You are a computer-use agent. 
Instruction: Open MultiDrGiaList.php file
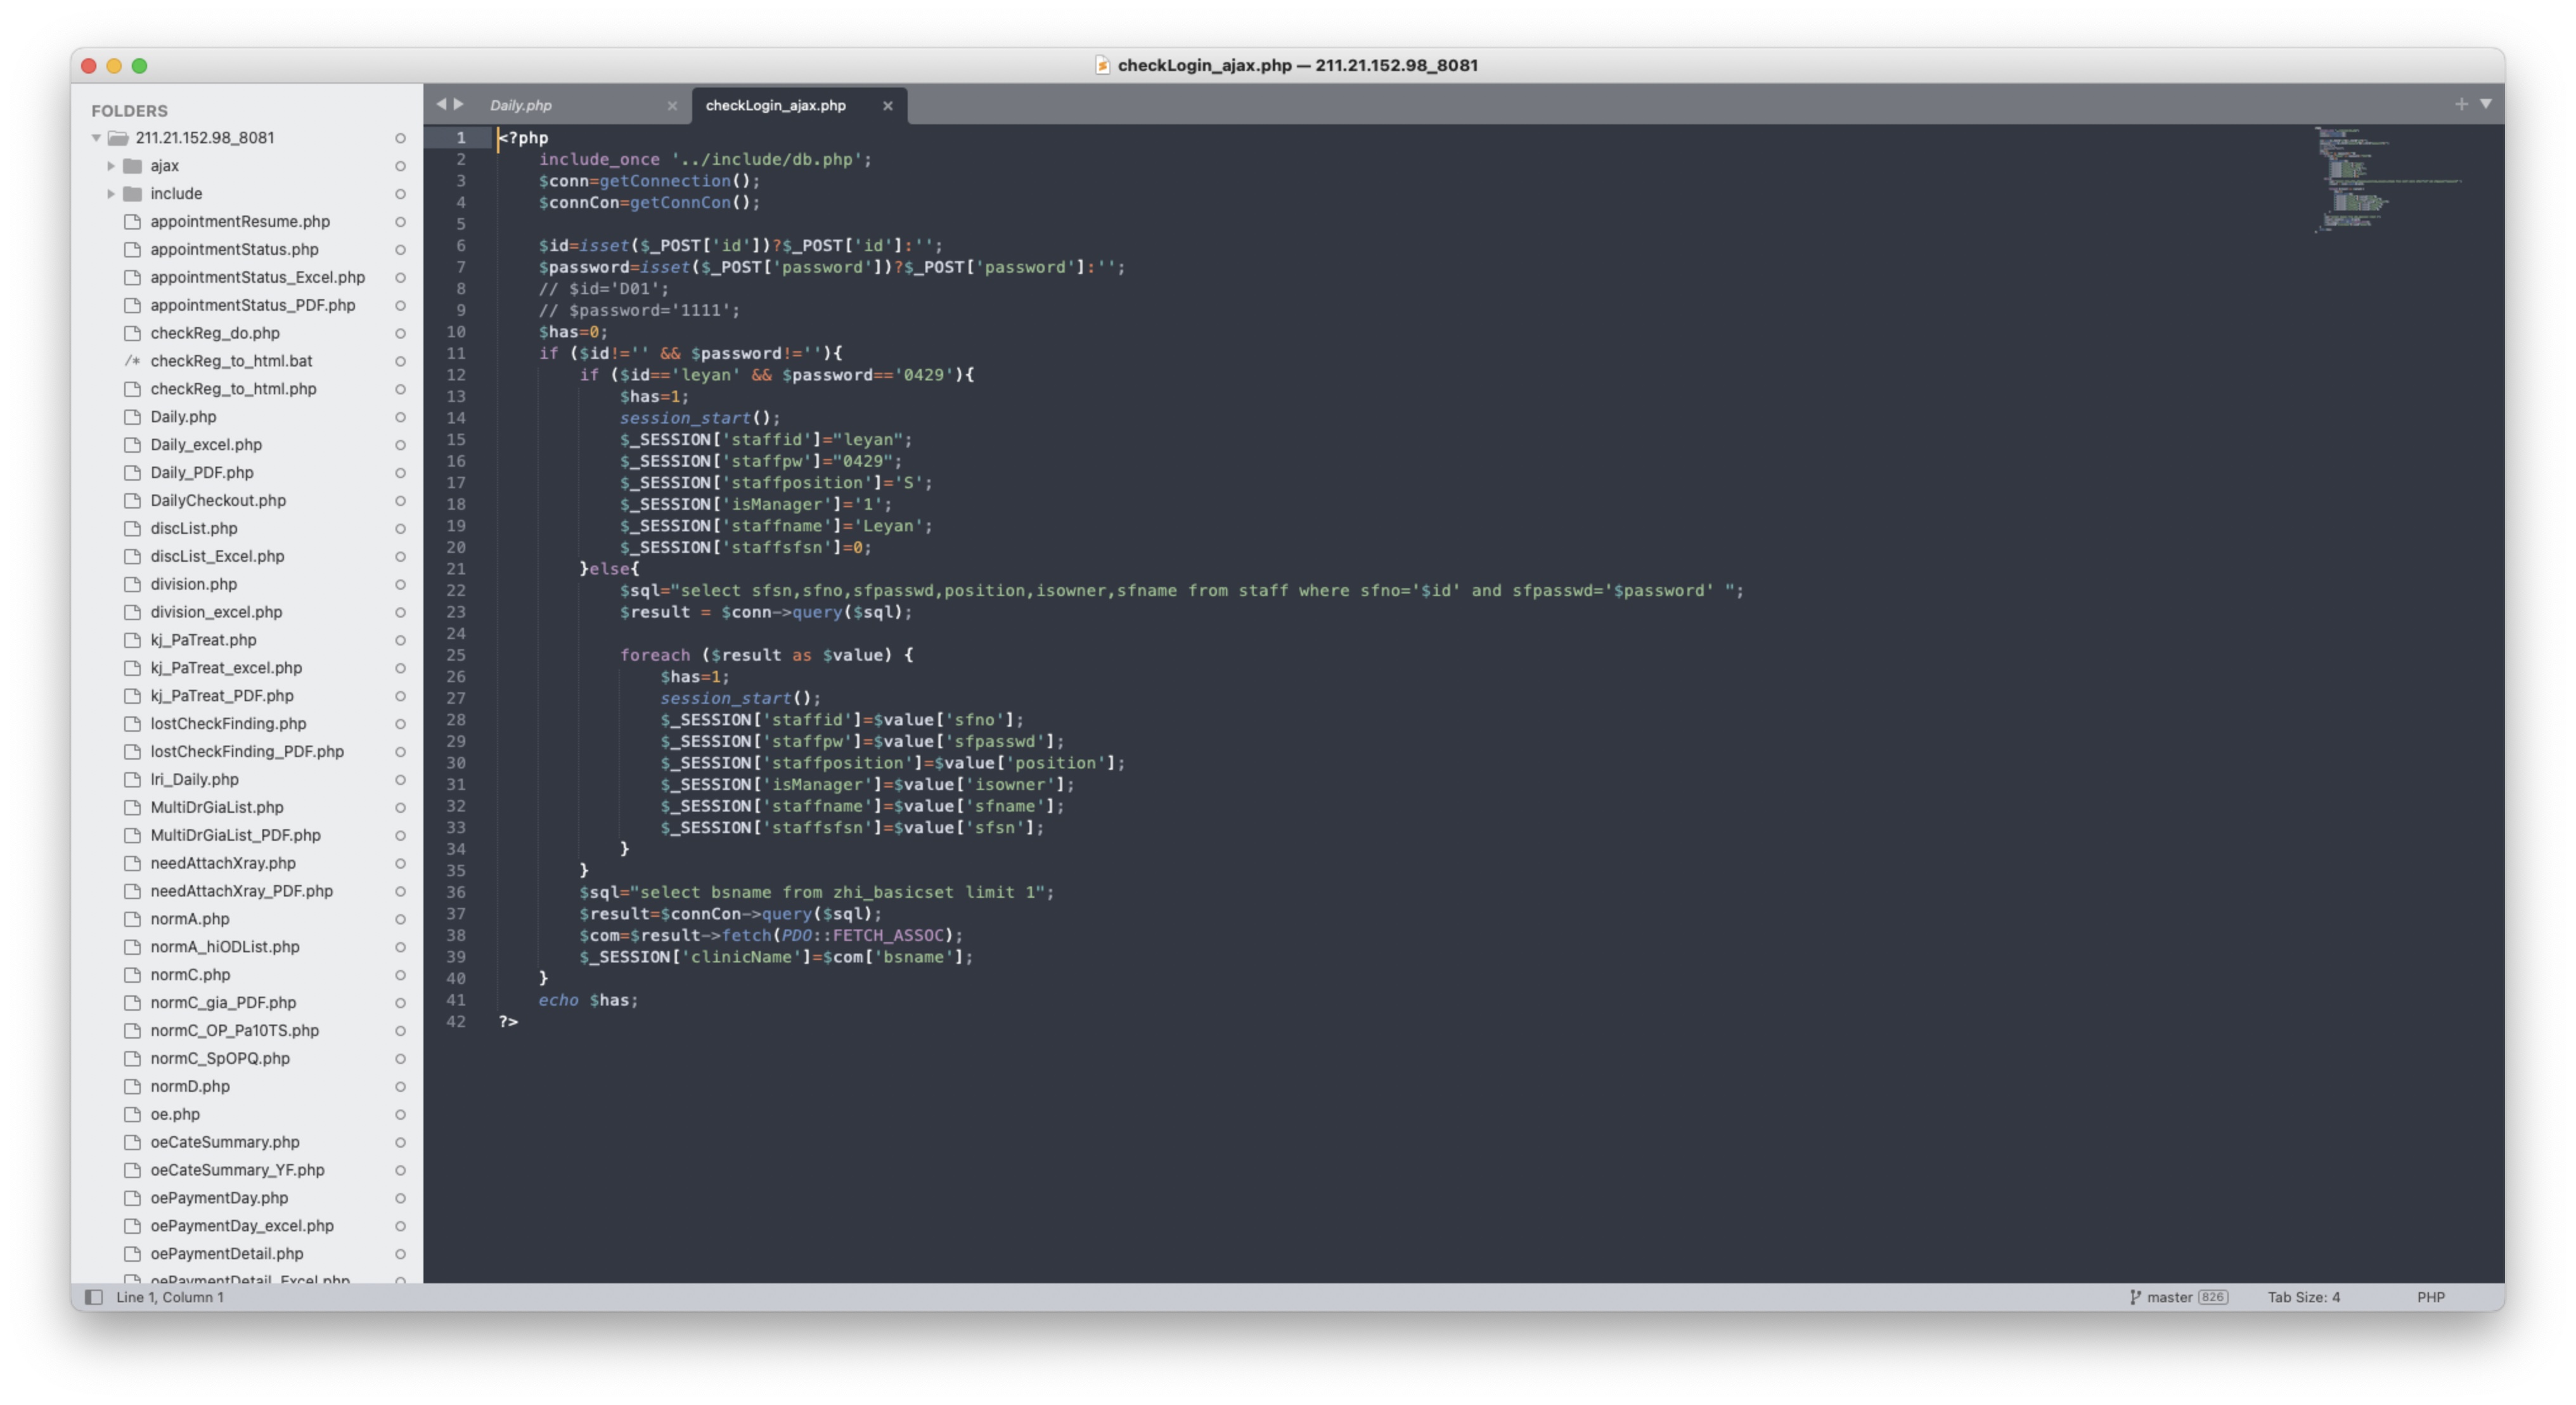(x=217, y=808)
